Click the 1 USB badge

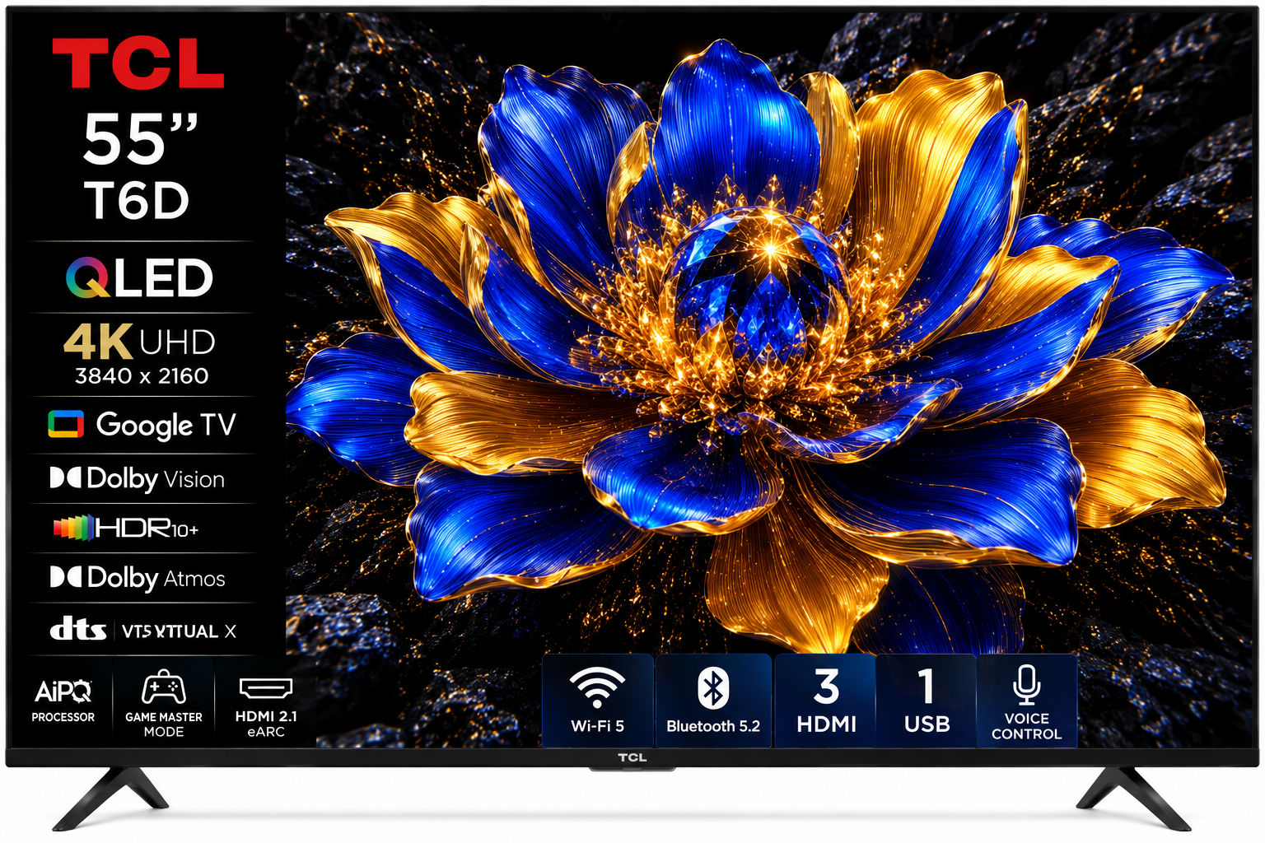(x=927, y=701)
